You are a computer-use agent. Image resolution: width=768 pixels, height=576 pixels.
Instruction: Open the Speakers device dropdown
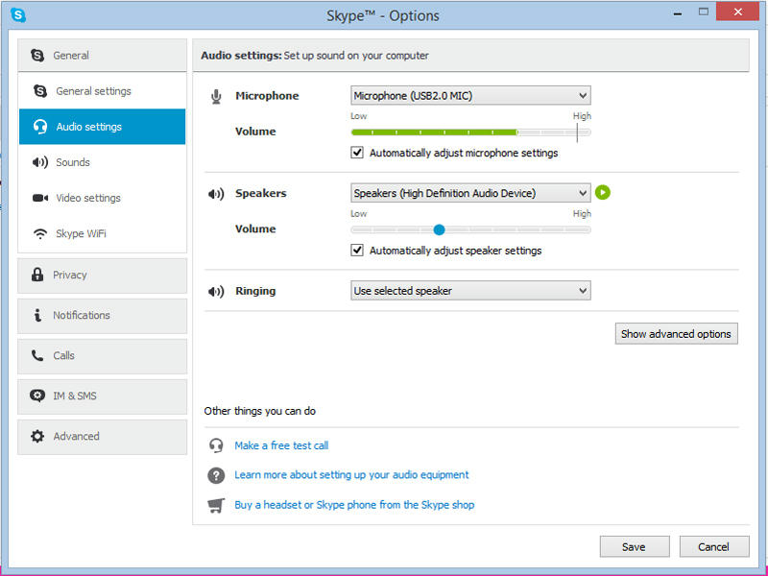470,193
